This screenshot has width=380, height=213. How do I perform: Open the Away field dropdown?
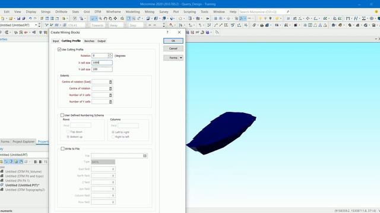pyautogui.click(x=125, y=25)
